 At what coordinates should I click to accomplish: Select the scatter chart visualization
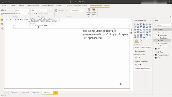[x=141, y=30]
